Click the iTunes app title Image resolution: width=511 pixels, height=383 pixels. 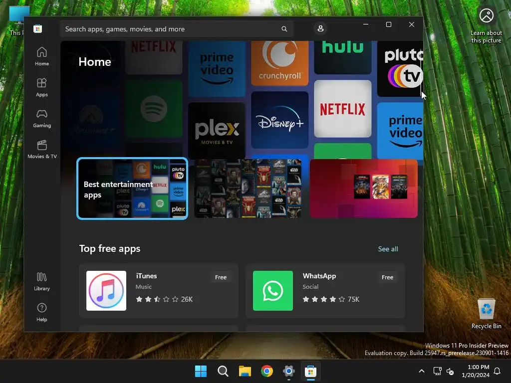146,276
